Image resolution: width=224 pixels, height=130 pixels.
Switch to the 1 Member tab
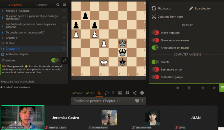[41, 5]
